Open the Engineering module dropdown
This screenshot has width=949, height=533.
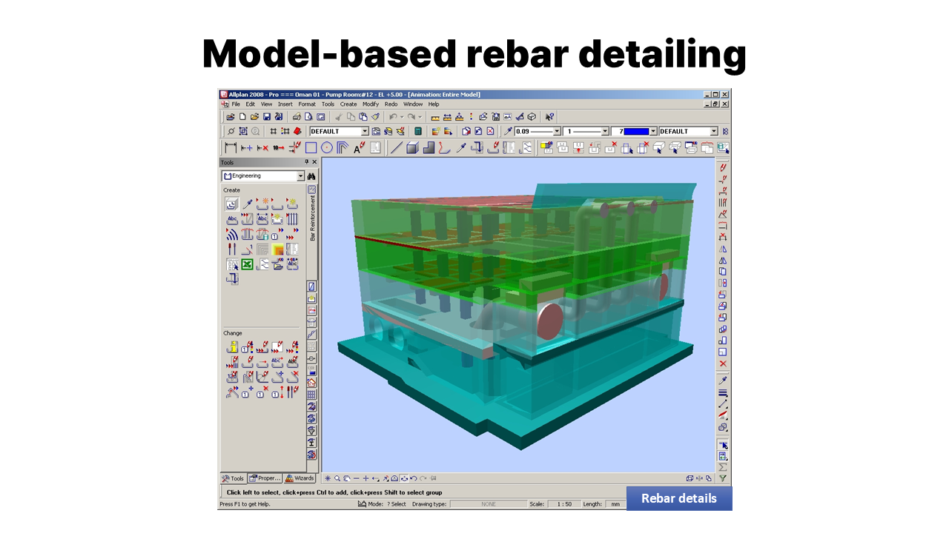pyautogui.click(x=300, y=176)
